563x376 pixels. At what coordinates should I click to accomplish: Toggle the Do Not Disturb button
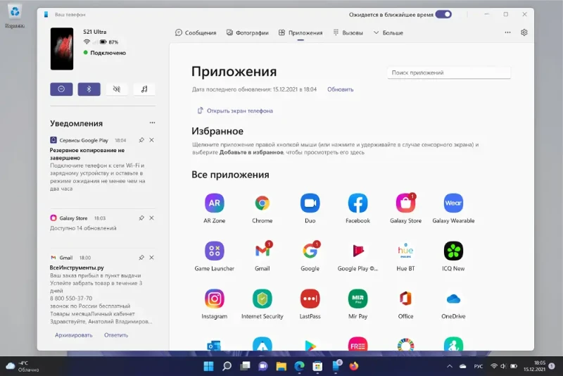(x=61, y=89)
